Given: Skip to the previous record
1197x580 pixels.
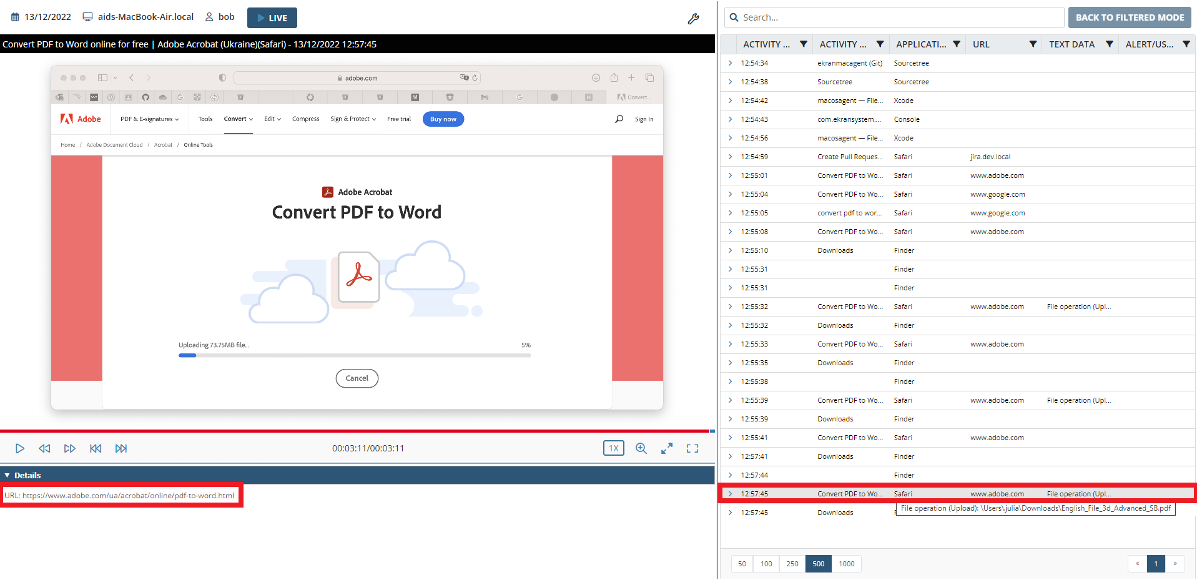Looking at the screenshot, I should pyautogui.click(x=96, y=448).
